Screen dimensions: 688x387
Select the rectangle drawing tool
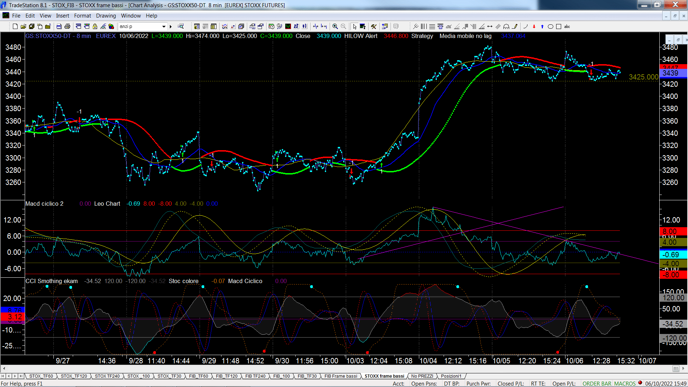(559, 27)
